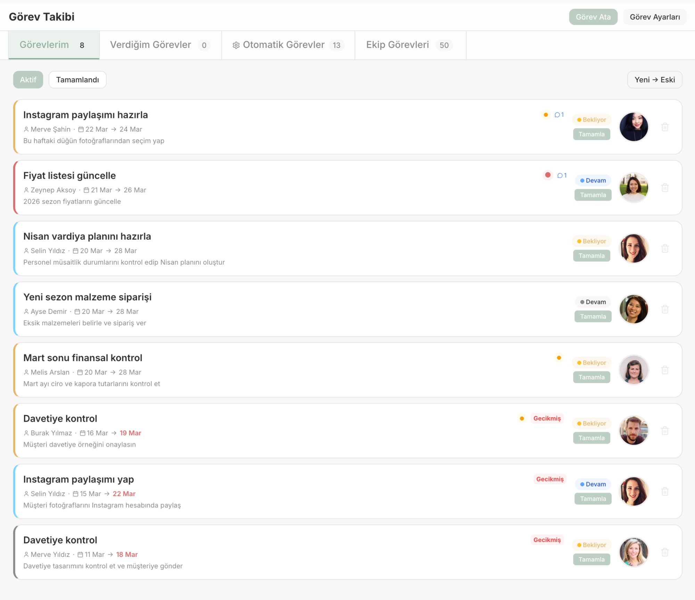
Task: Open Devam status on Fiyat listesi güncelle
Action: click(592, 180)
